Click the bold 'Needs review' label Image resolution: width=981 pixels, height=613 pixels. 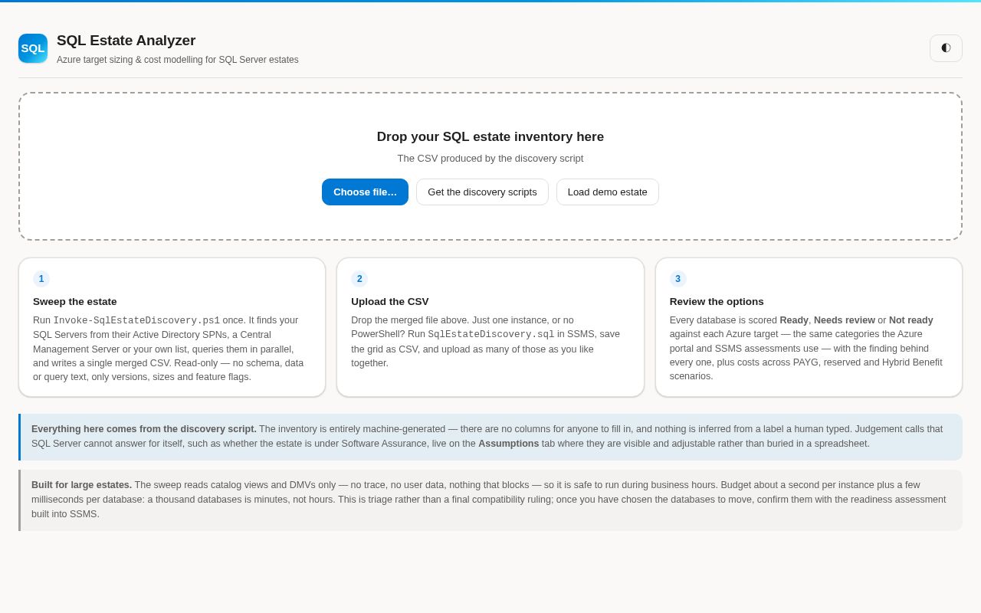845,320
